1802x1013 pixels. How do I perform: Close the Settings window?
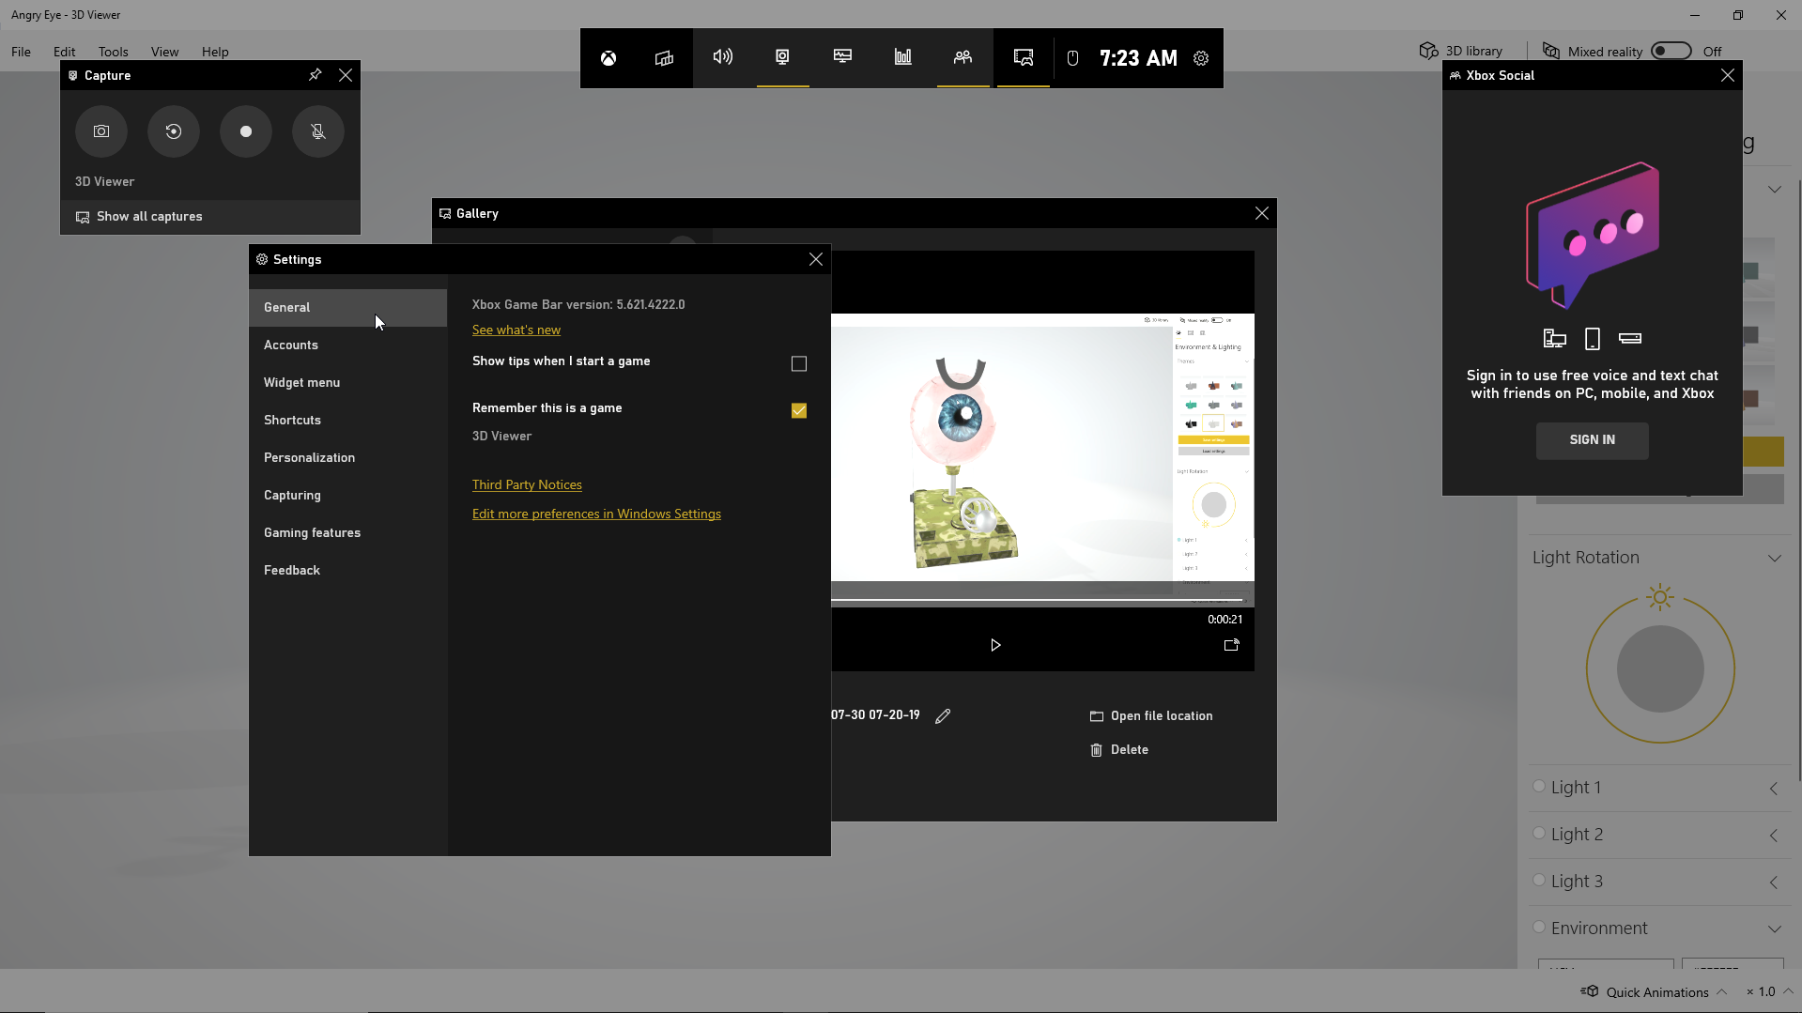(x=816, y=259)
